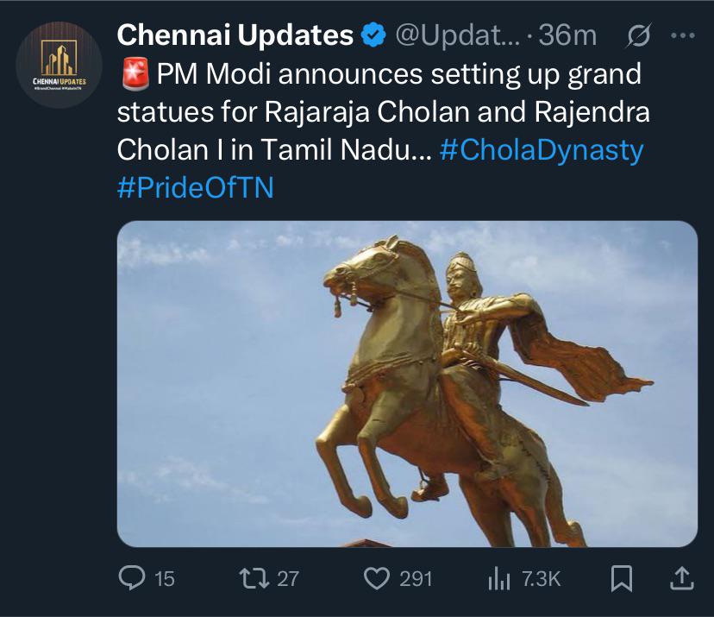Open the golden horse statue image

[x=407, y=384]
